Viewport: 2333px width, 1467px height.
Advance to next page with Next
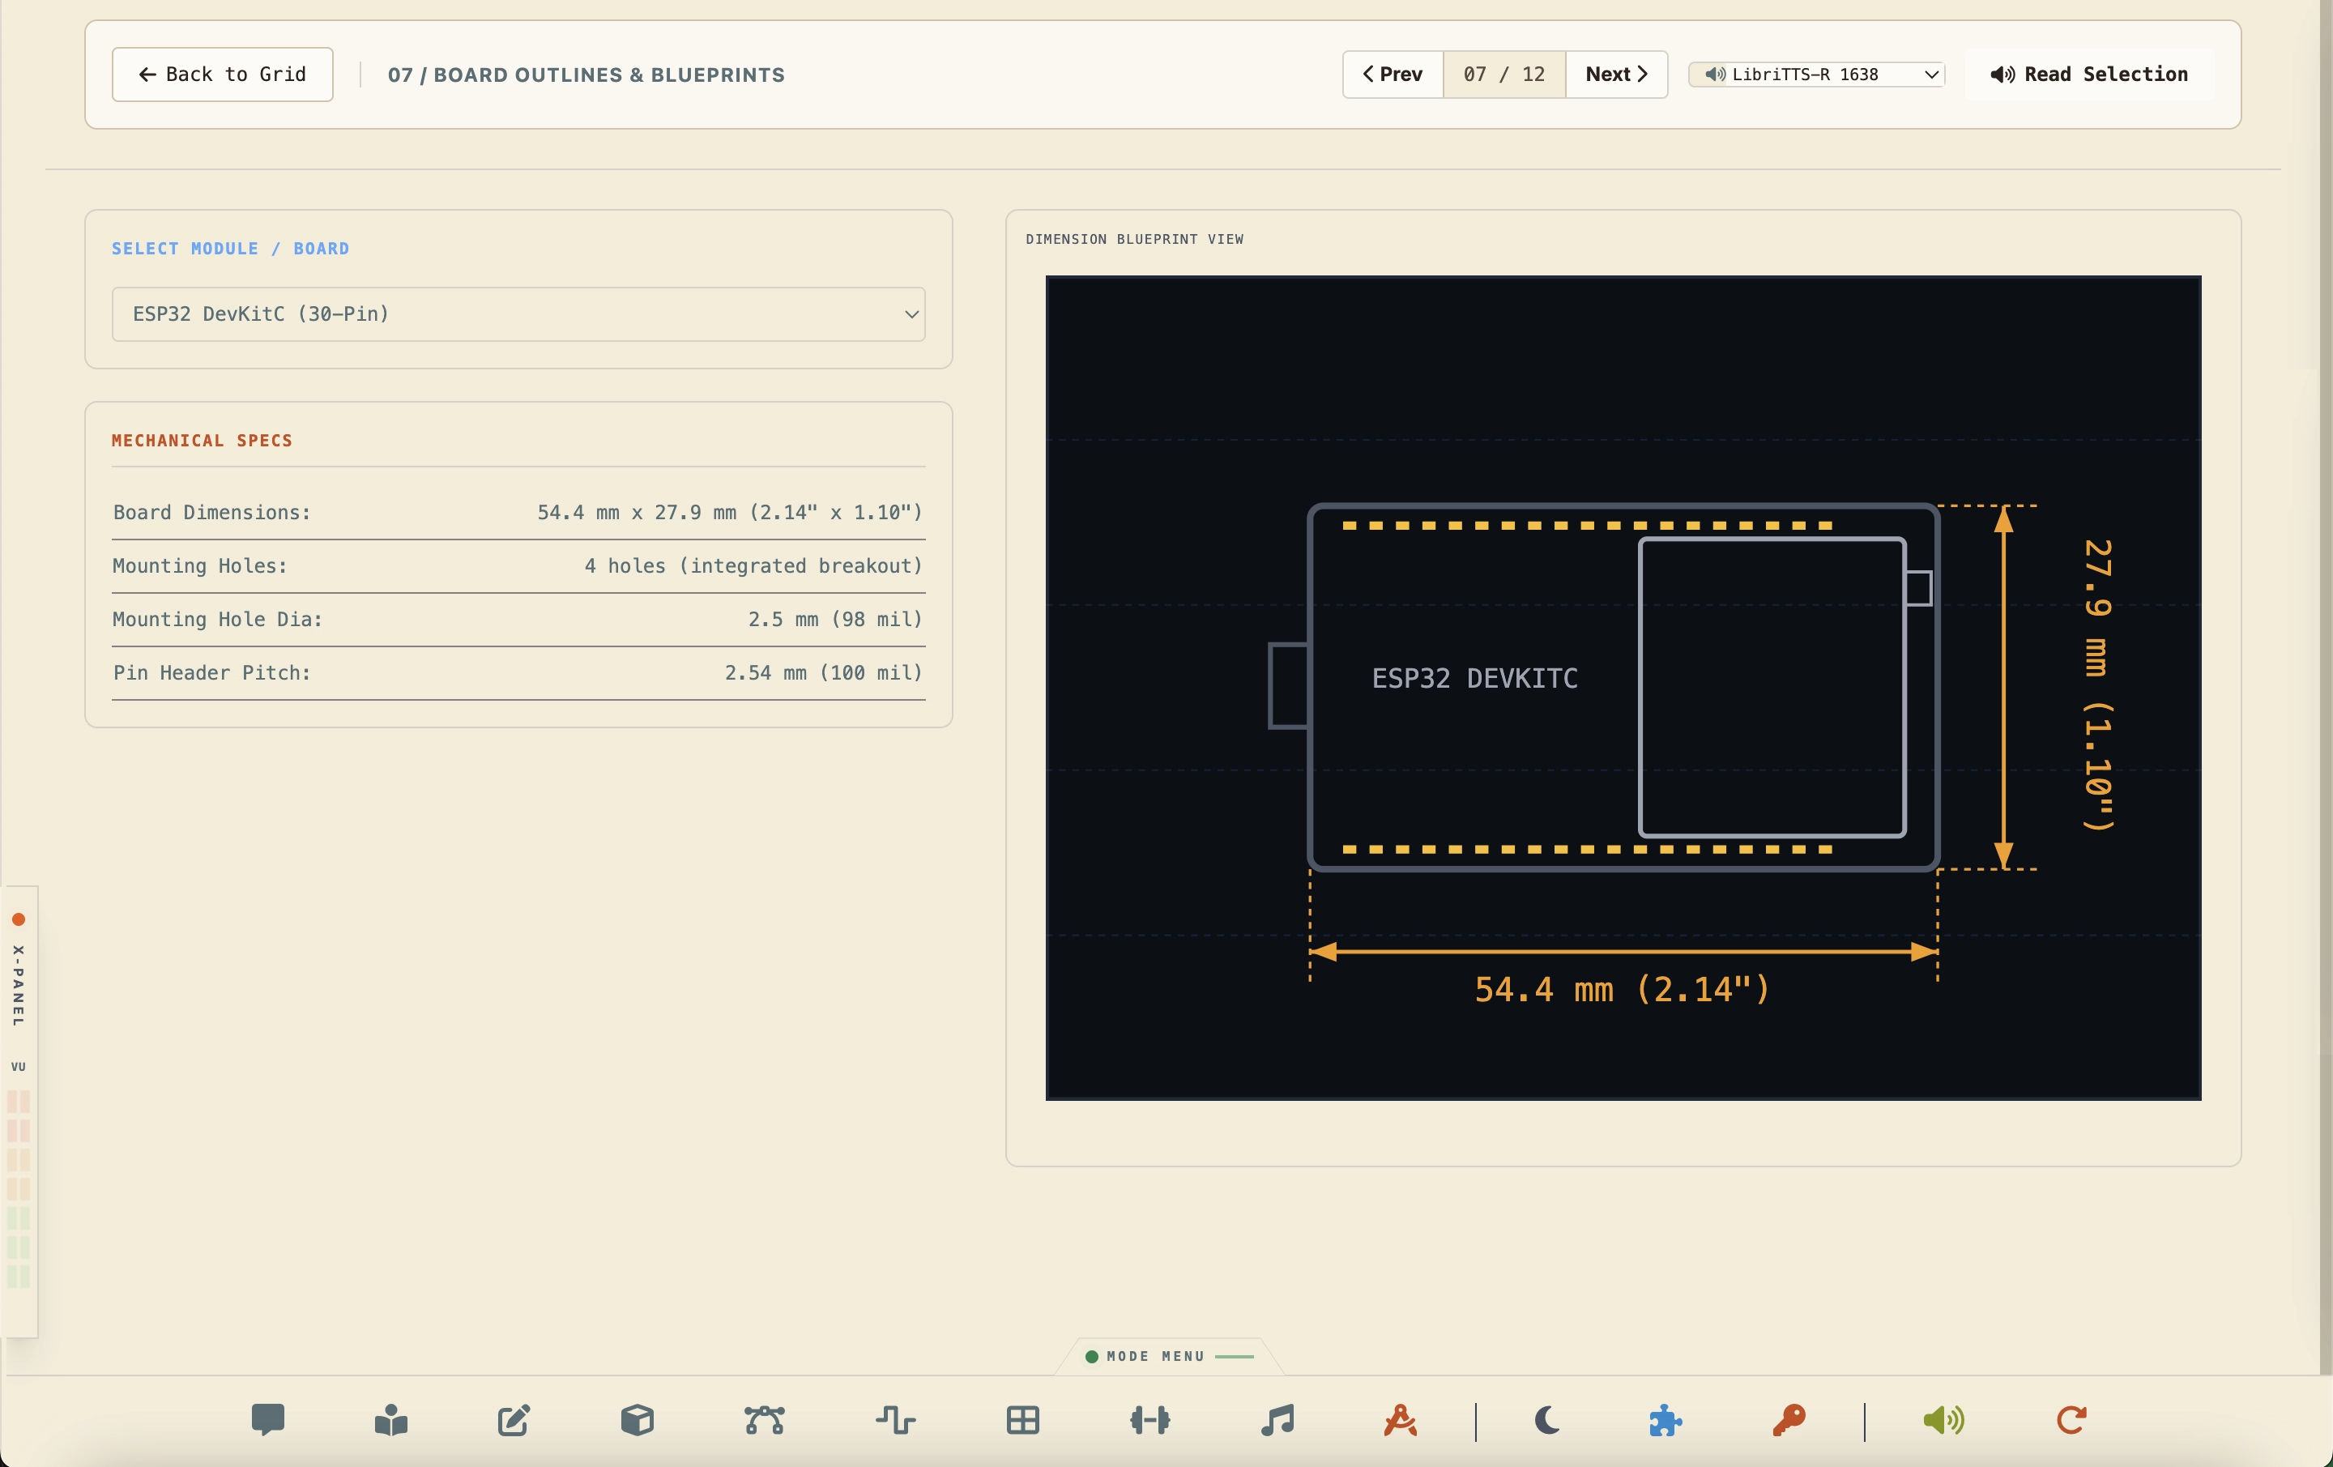click(x=1616, y=74)
